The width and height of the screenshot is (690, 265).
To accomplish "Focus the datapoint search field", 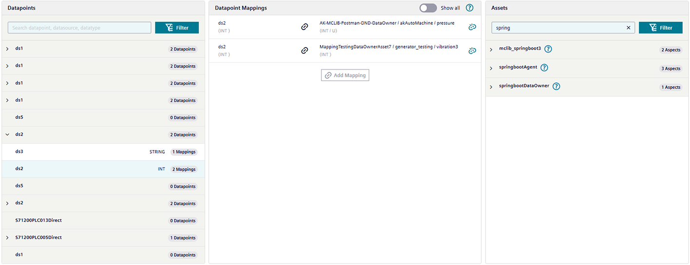I will pyautogui.click(x=79, y=28).
